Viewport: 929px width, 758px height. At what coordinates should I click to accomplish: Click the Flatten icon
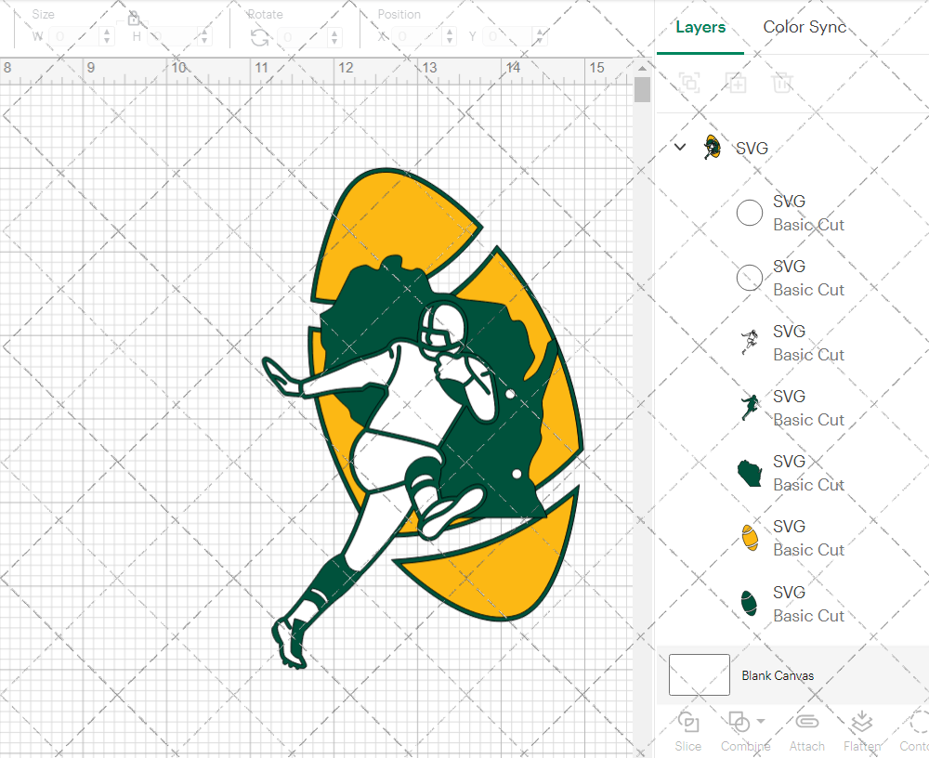tap(861, 722)
